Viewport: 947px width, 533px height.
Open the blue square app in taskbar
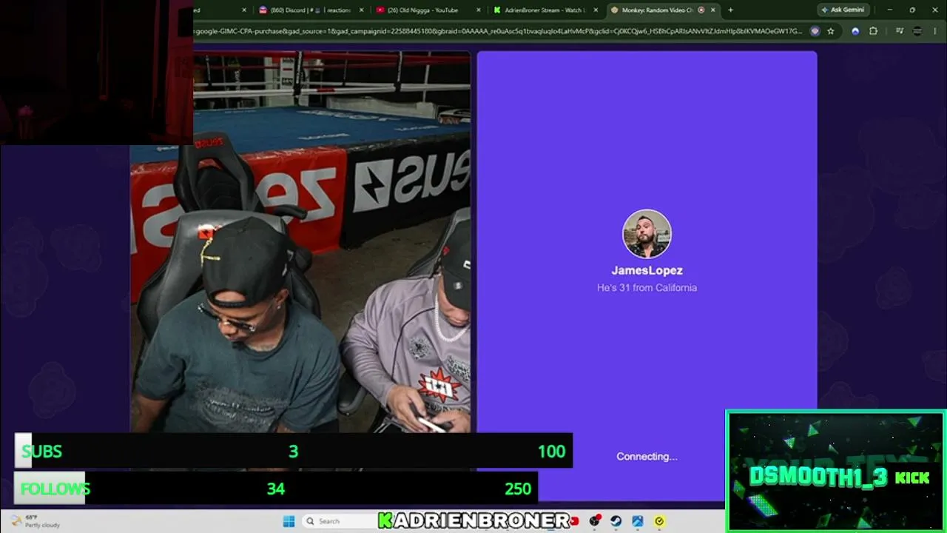(637, 521)
